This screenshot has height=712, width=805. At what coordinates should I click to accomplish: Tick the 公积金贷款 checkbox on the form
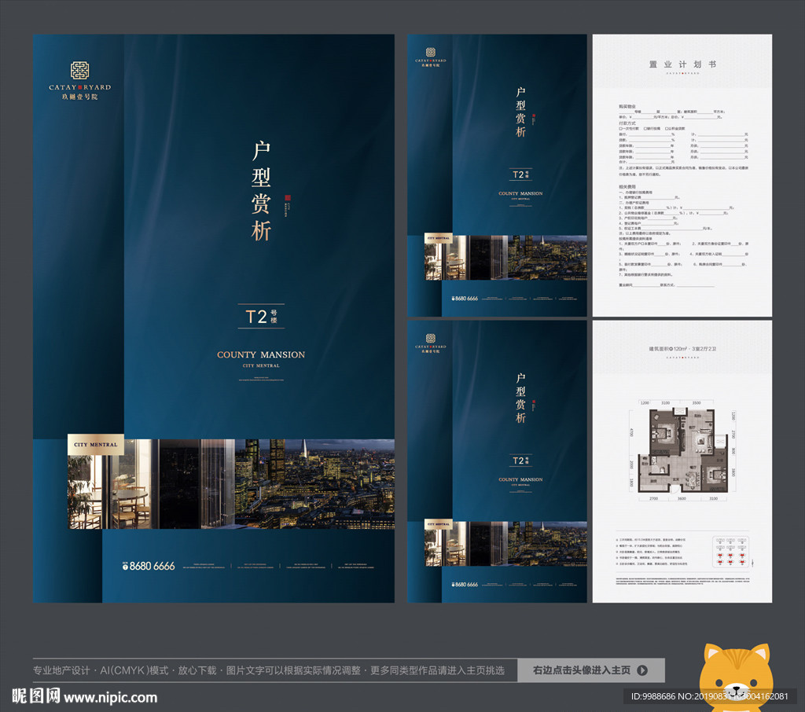[667, 129]
